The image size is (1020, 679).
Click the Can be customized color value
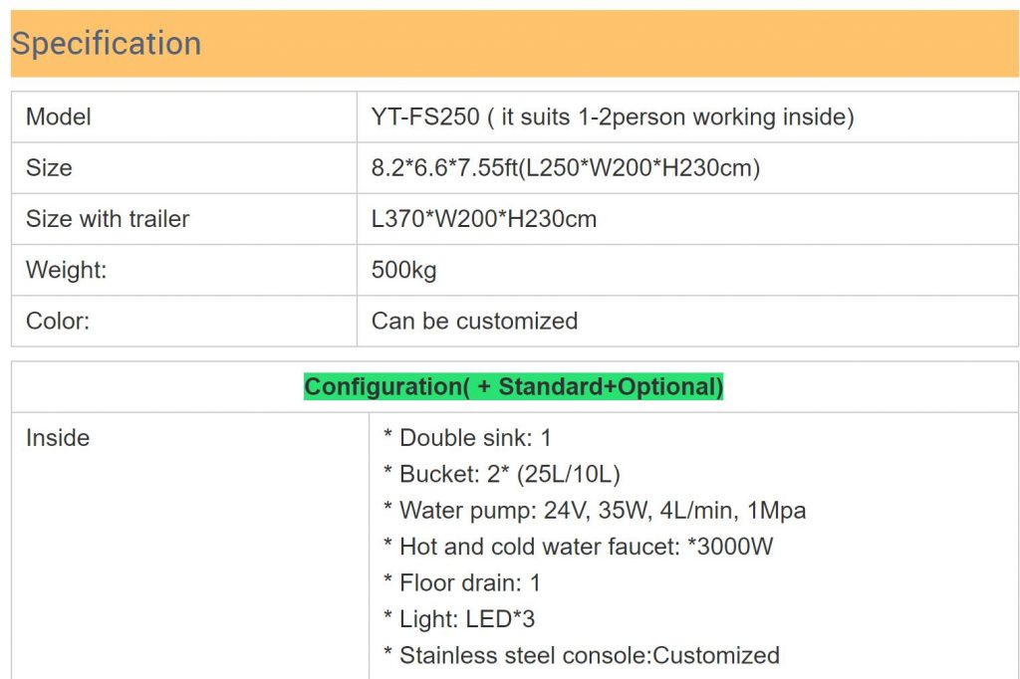coord(474,321)
